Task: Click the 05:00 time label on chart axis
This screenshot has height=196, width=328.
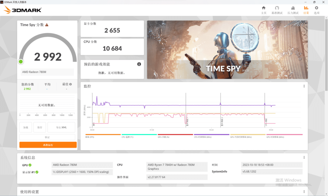Action: (271, 130)
